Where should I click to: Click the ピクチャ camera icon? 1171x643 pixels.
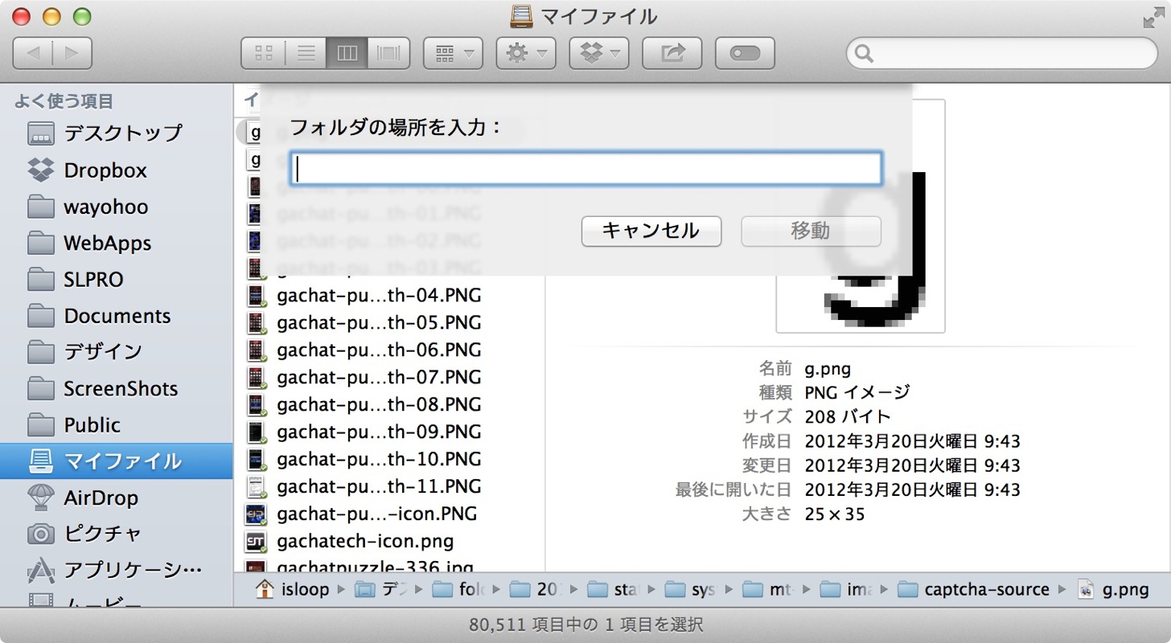pos(40,534)
